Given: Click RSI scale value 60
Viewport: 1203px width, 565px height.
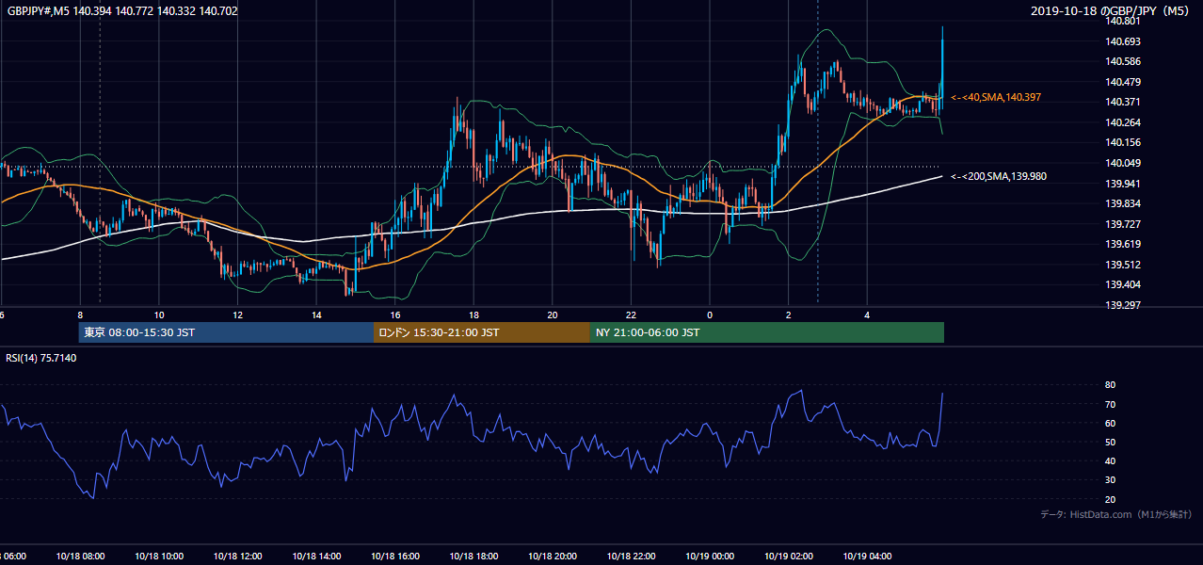Looking at the screenshot, I should click(1110, 423).
